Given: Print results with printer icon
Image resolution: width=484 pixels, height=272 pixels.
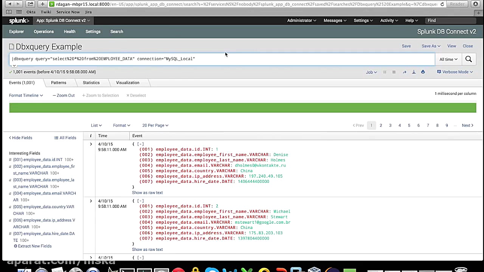Looking at the screenshot, I should [x=423, y=72].
